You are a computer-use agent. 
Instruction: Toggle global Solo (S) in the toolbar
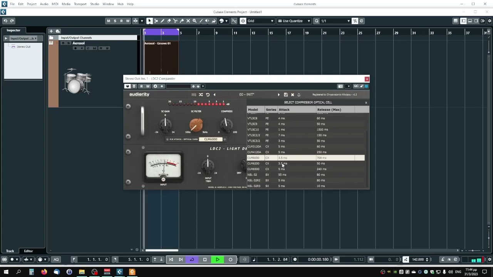pyautogui.click(x=115, y=21)
